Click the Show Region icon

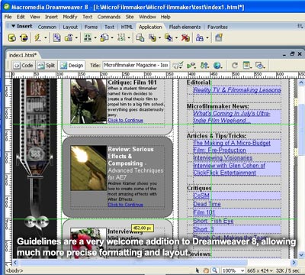[x=69, y=38]
